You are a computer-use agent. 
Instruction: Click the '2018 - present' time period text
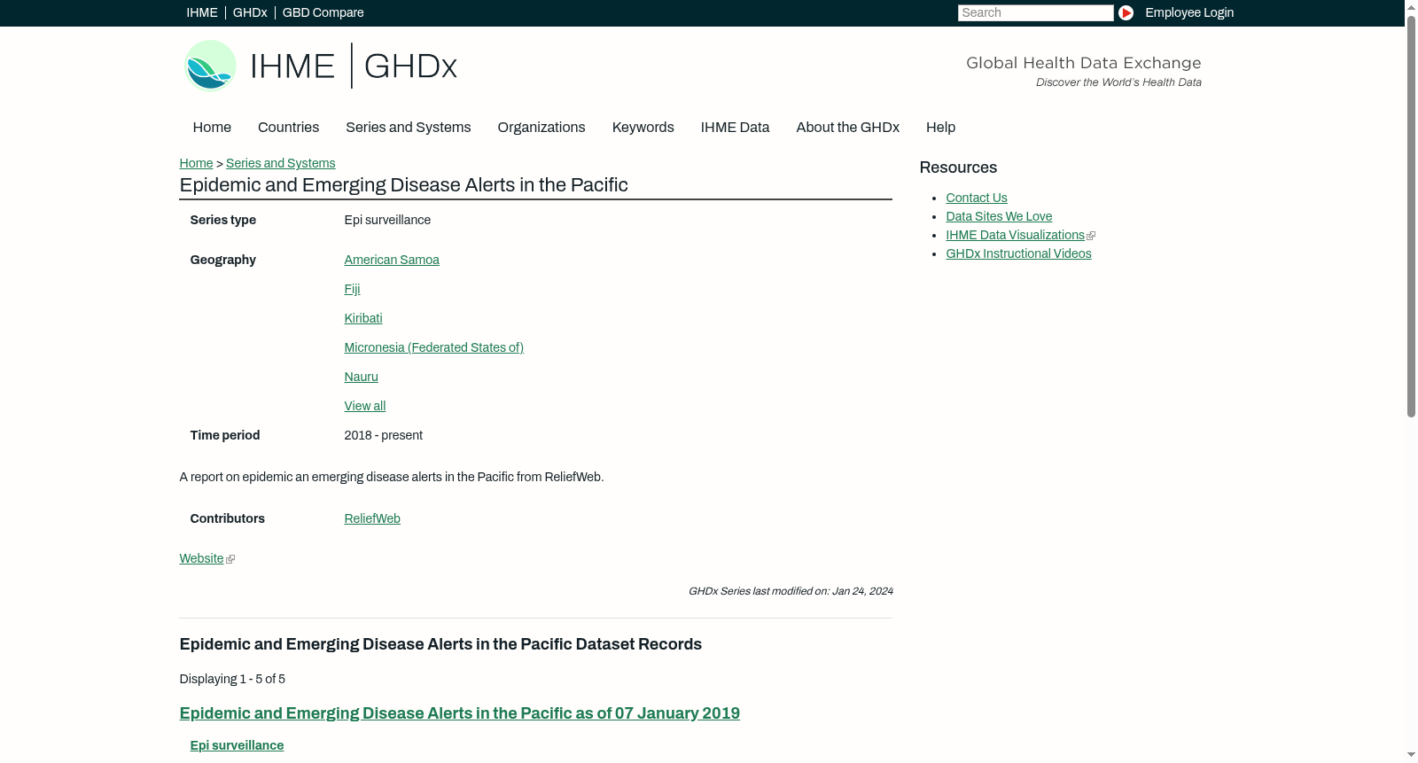383,435
